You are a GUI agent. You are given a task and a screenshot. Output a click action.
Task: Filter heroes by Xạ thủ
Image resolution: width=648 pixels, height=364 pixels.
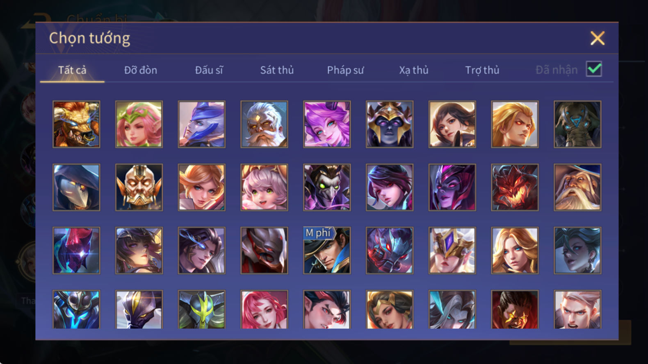414,70
